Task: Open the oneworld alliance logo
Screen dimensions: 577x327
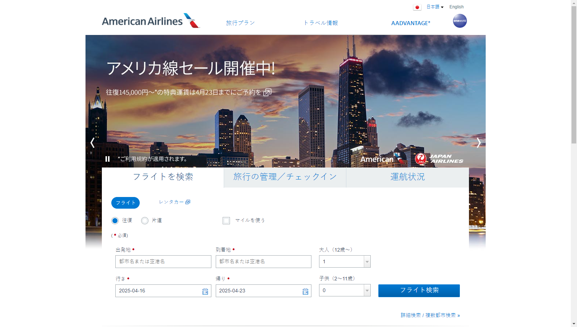Action: click(459, 21)
